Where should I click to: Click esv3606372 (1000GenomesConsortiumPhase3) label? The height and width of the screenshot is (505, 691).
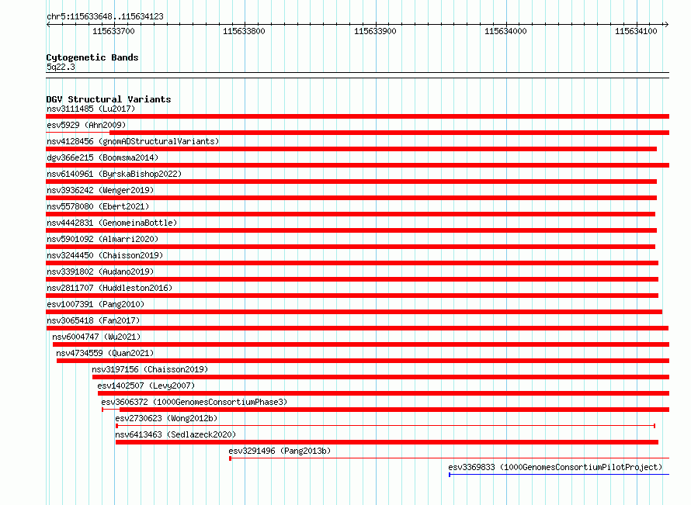pyautogui.click(x=194, y=402)
